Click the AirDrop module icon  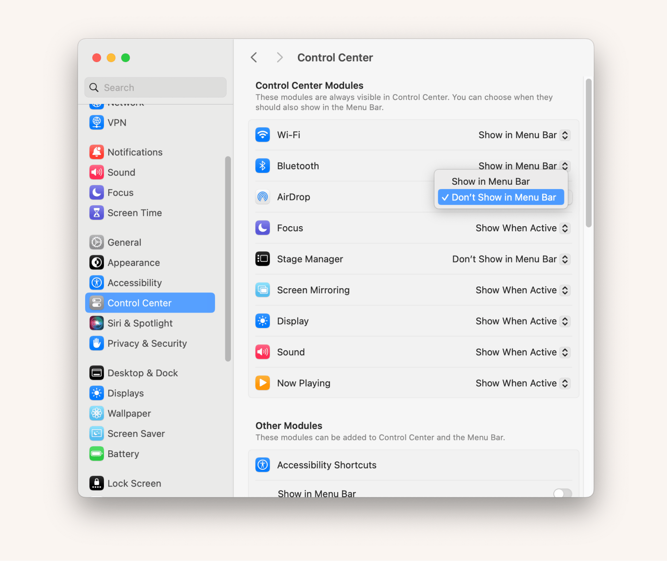coord(263,197)
